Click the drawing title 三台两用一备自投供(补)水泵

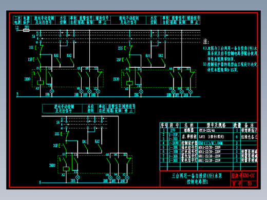[x=197, y=176]
